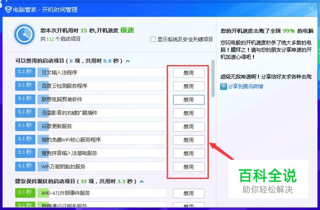
Task: Disable WiFi万能钥匙的服务 startup item
Action: [x=189, y=167]
